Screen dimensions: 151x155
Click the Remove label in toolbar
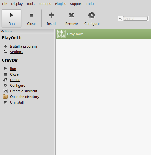(71, 24)
